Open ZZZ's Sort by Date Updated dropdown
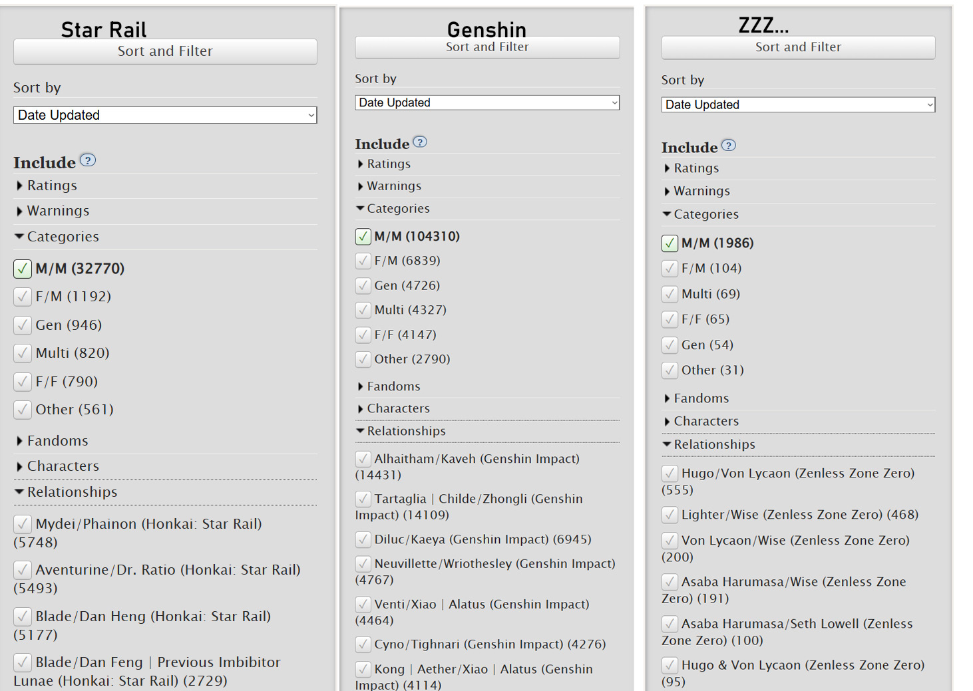Viewport: 973px width, 691px height. pos(798,104)
